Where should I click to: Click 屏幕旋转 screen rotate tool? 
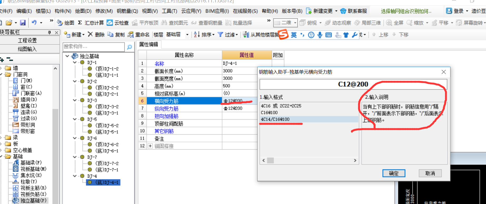coord(471,23)
